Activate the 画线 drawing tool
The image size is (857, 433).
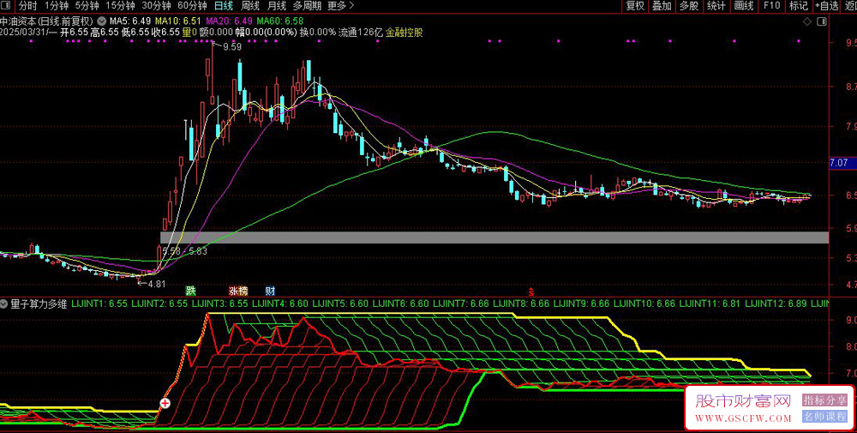[x=744, y=6]
